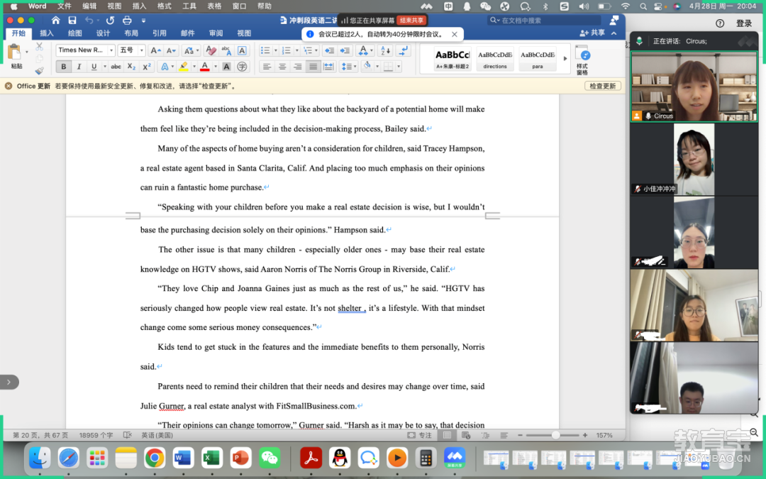Screen dimensions: 766x479
Task: Click the phonetic guide abc icon
Action: click(x=226, y=50)
